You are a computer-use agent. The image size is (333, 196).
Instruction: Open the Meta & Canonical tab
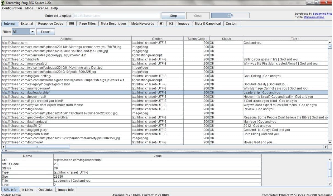pos(208,24)
